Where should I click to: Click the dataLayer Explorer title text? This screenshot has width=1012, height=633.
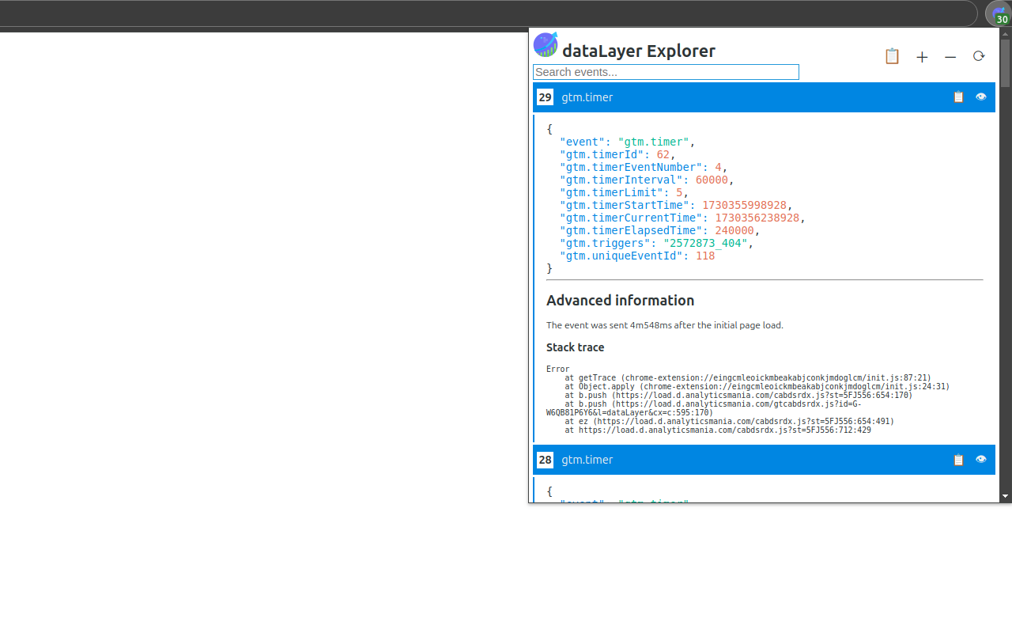(x=639, y=51)
